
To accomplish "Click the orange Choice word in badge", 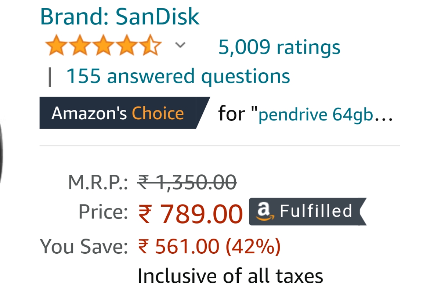I will click(158, 113).
